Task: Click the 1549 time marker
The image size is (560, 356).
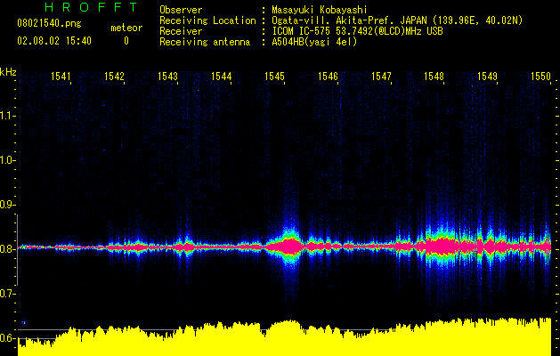Action: tap(488, 77)
